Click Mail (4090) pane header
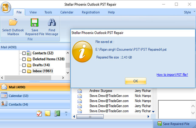This screenshot has height=128, width=196. tap(35, 47)
